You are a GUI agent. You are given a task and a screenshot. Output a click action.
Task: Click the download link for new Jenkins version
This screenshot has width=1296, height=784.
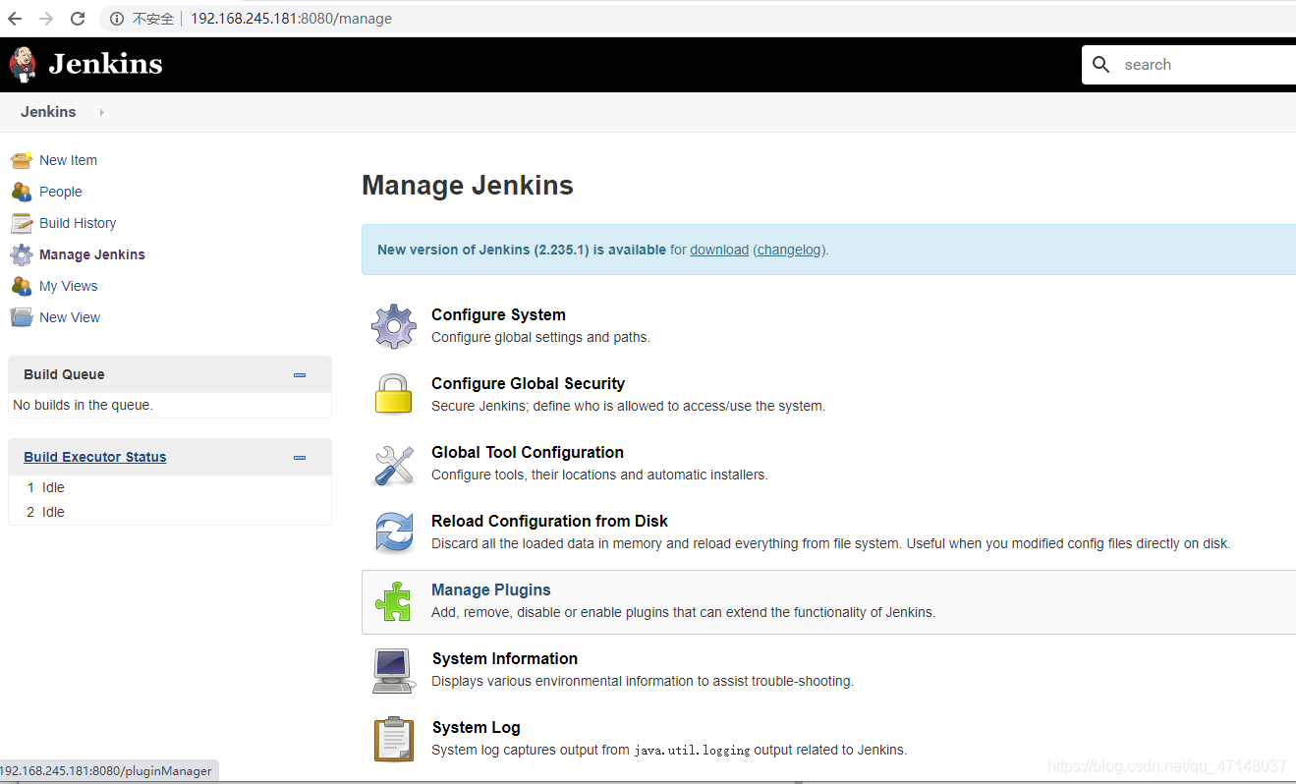(719, 250)
